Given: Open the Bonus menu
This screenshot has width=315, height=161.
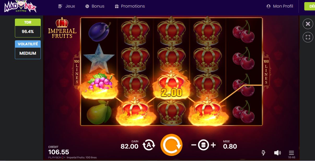Looking at the screenshot, I should 95,6.
